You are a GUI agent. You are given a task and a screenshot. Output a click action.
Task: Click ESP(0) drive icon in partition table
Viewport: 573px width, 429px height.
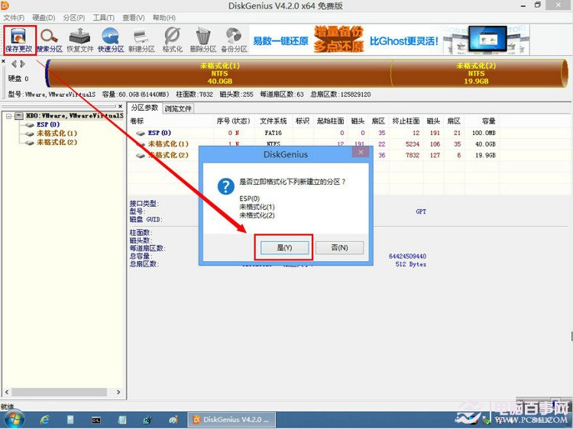141,134
